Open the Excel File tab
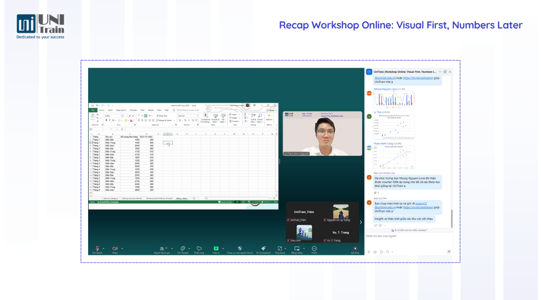 coord(93,110)
